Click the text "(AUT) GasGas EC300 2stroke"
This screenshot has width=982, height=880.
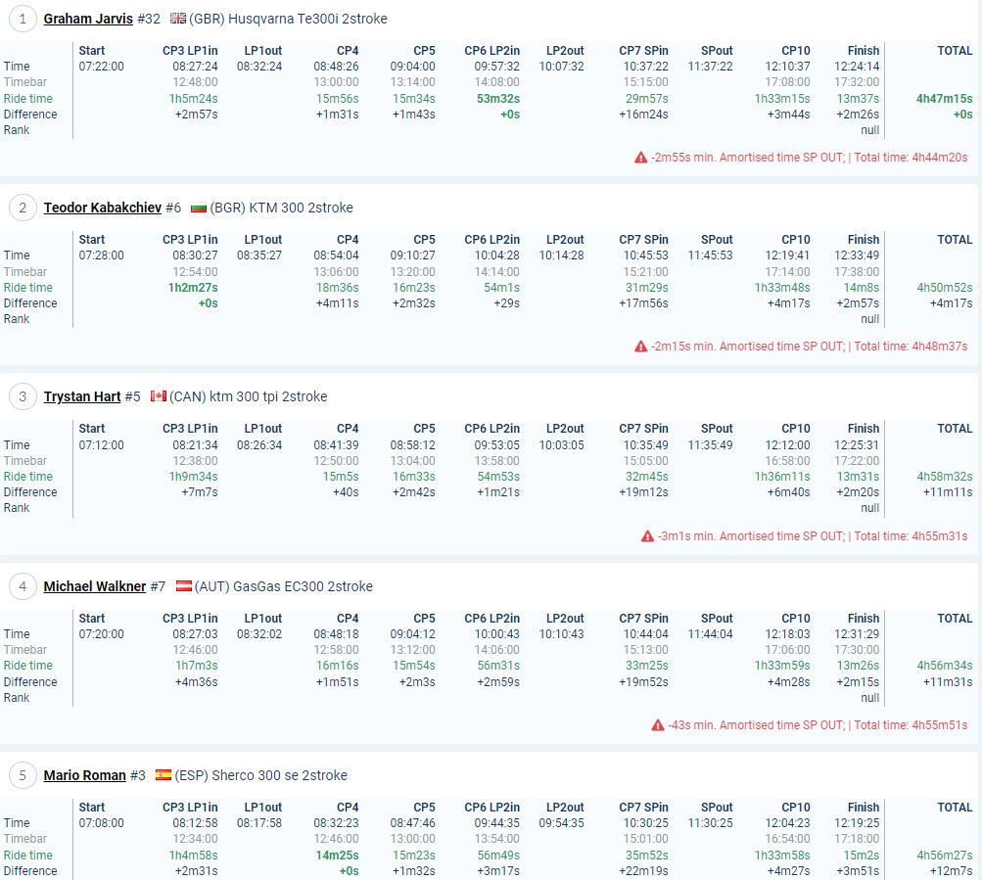click(x=284, y=586)
